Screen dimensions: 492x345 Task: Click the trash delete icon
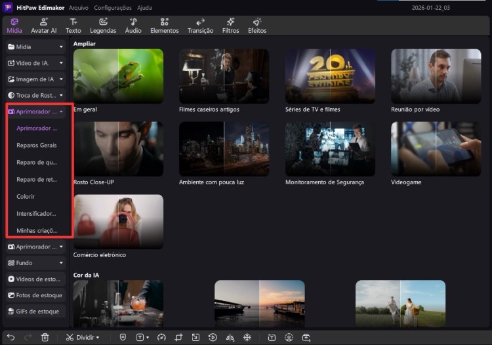click(45, 337)
